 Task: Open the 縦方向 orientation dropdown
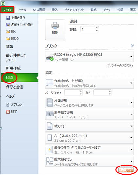(x=89, y=126)
